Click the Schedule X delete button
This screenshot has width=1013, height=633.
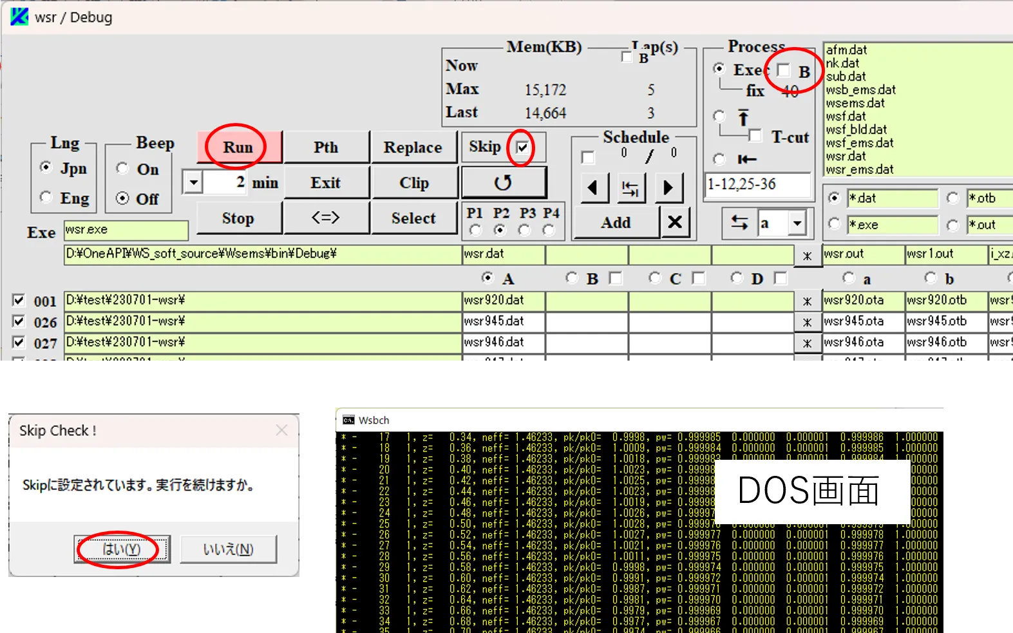(675, 222)
